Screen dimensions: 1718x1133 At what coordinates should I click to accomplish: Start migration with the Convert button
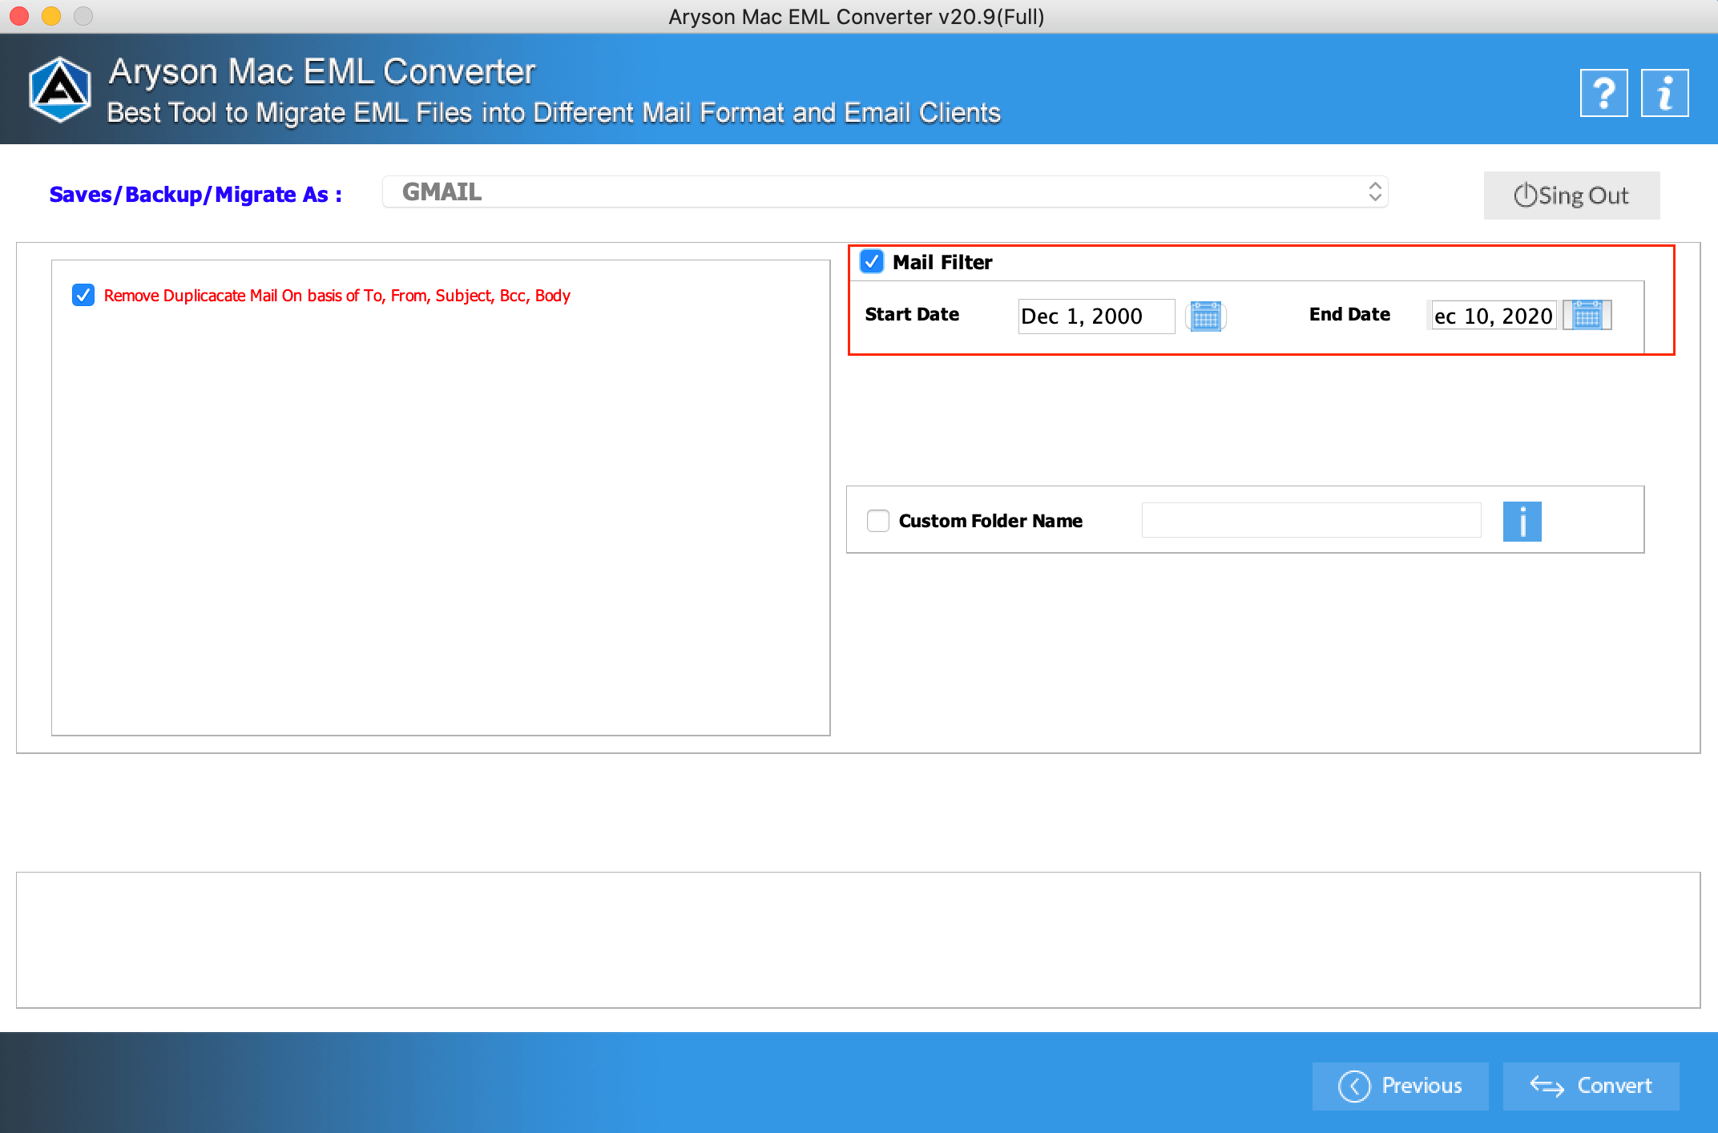pos(1591,1086)
